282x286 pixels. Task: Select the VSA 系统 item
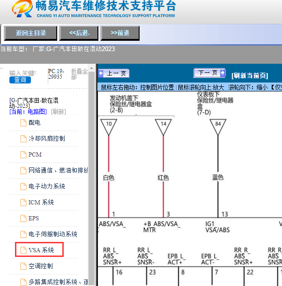(x=41, y=250)
